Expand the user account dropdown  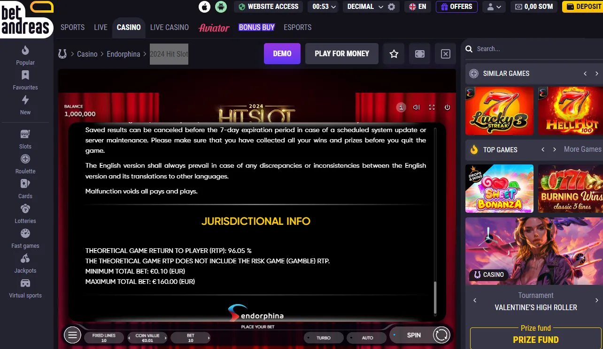pos(495,7)
